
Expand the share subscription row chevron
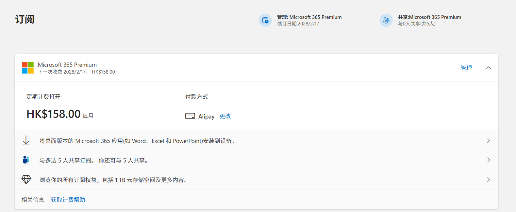[489, 160]
